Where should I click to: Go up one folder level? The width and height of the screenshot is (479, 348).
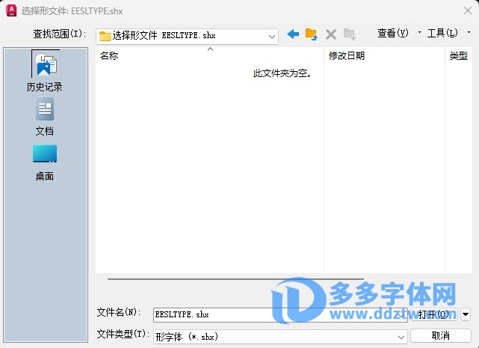[312, 34]
